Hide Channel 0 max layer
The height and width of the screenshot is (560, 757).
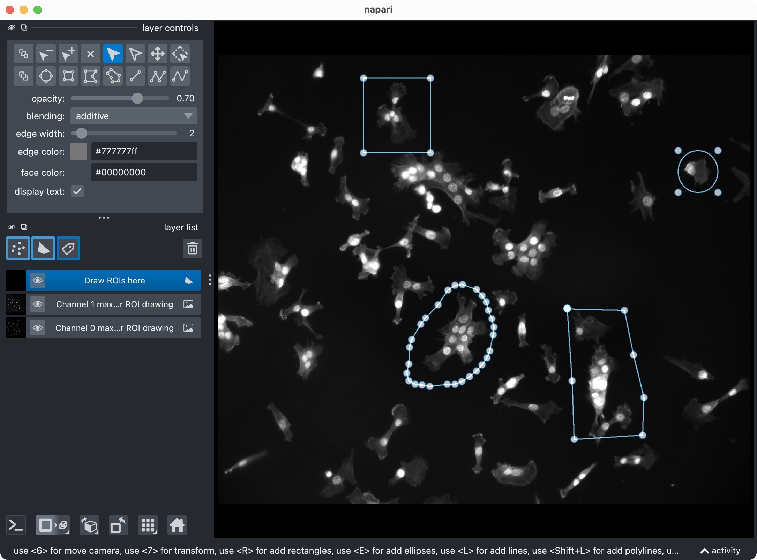(x=38, y=328)
